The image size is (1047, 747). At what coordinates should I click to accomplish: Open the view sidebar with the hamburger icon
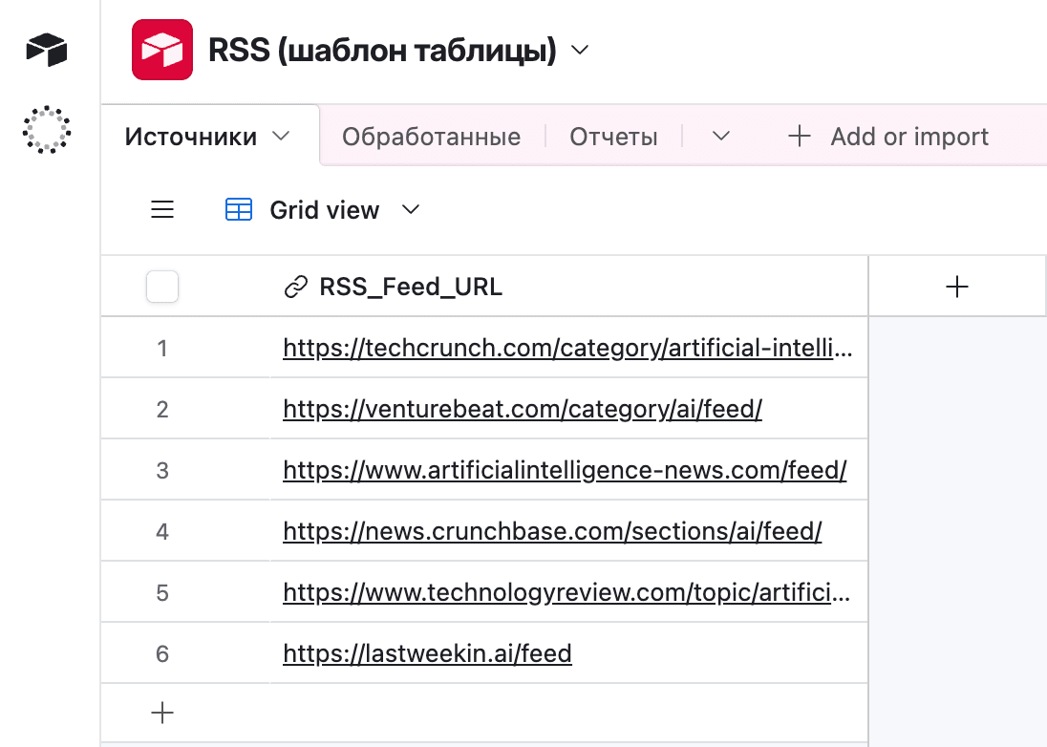pyautogui.click(x=162, y=209)
